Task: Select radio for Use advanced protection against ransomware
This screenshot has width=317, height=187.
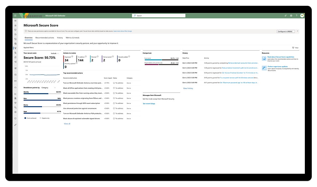Action: tap(114, 108)
